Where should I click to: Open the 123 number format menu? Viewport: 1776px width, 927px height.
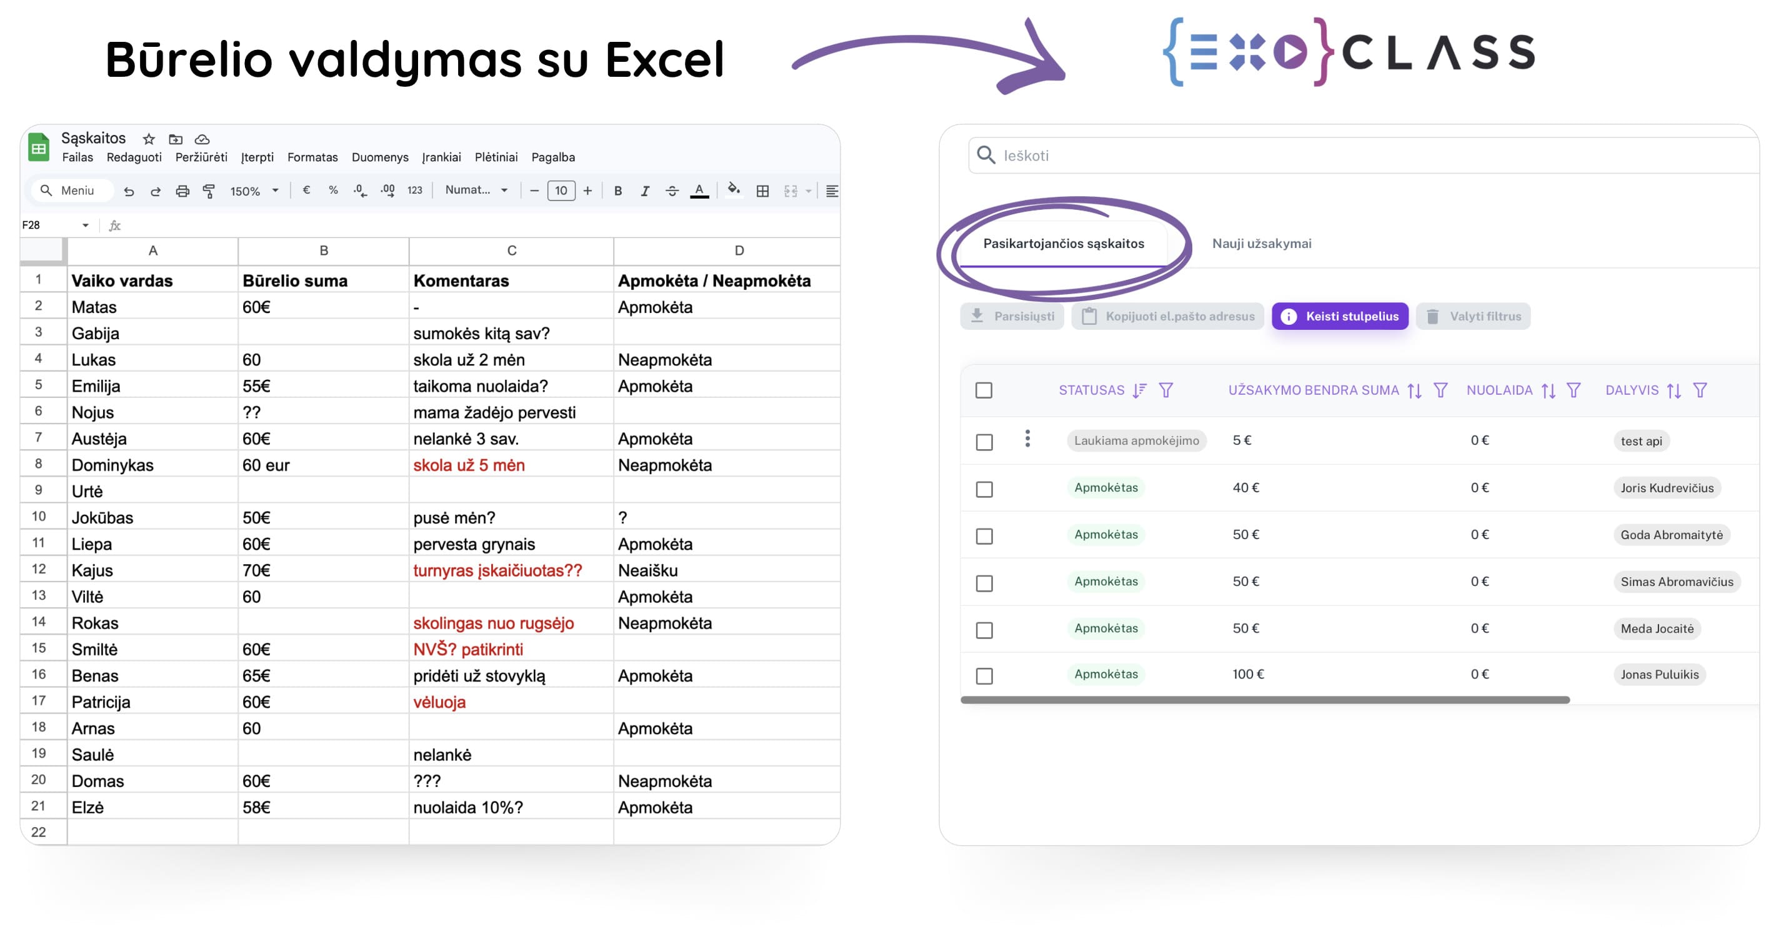(x=414, y=191)
